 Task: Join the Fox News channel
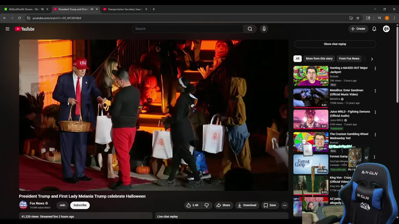coord(62,205)
